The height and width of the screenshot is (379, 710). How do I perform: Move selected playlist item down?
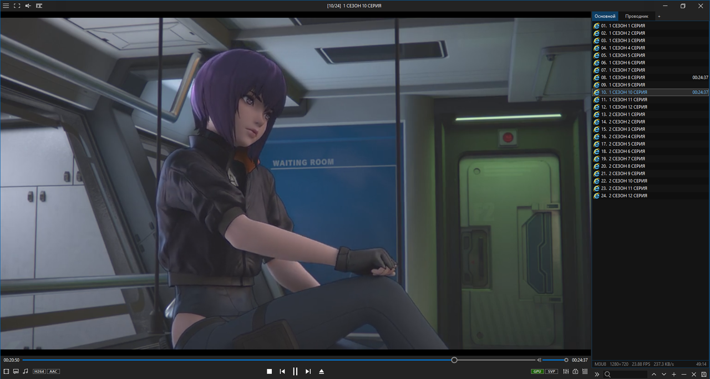pyautogui.click(x=664, y=375)
